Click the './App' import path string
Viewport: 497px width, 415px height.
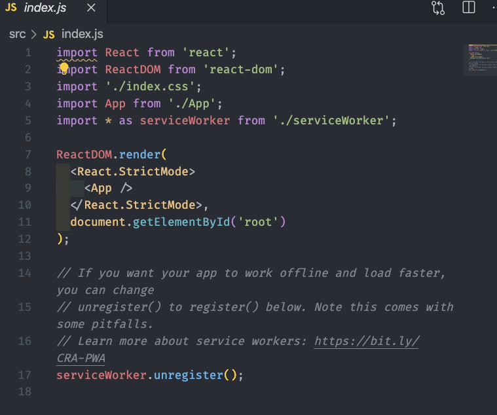pyautogui.click(x=195, y=103)
